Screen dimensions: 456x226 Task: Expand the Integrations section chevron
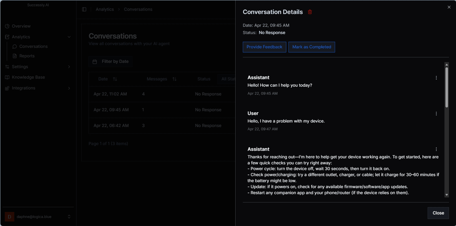69,88
